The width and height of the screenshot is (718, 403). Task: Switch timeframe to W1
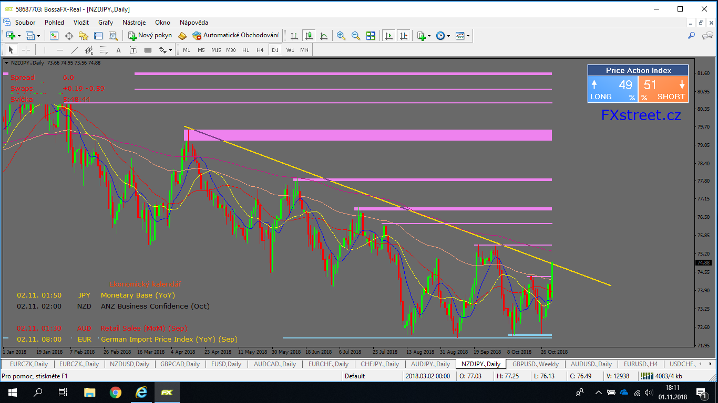click(x=290, y=50)
